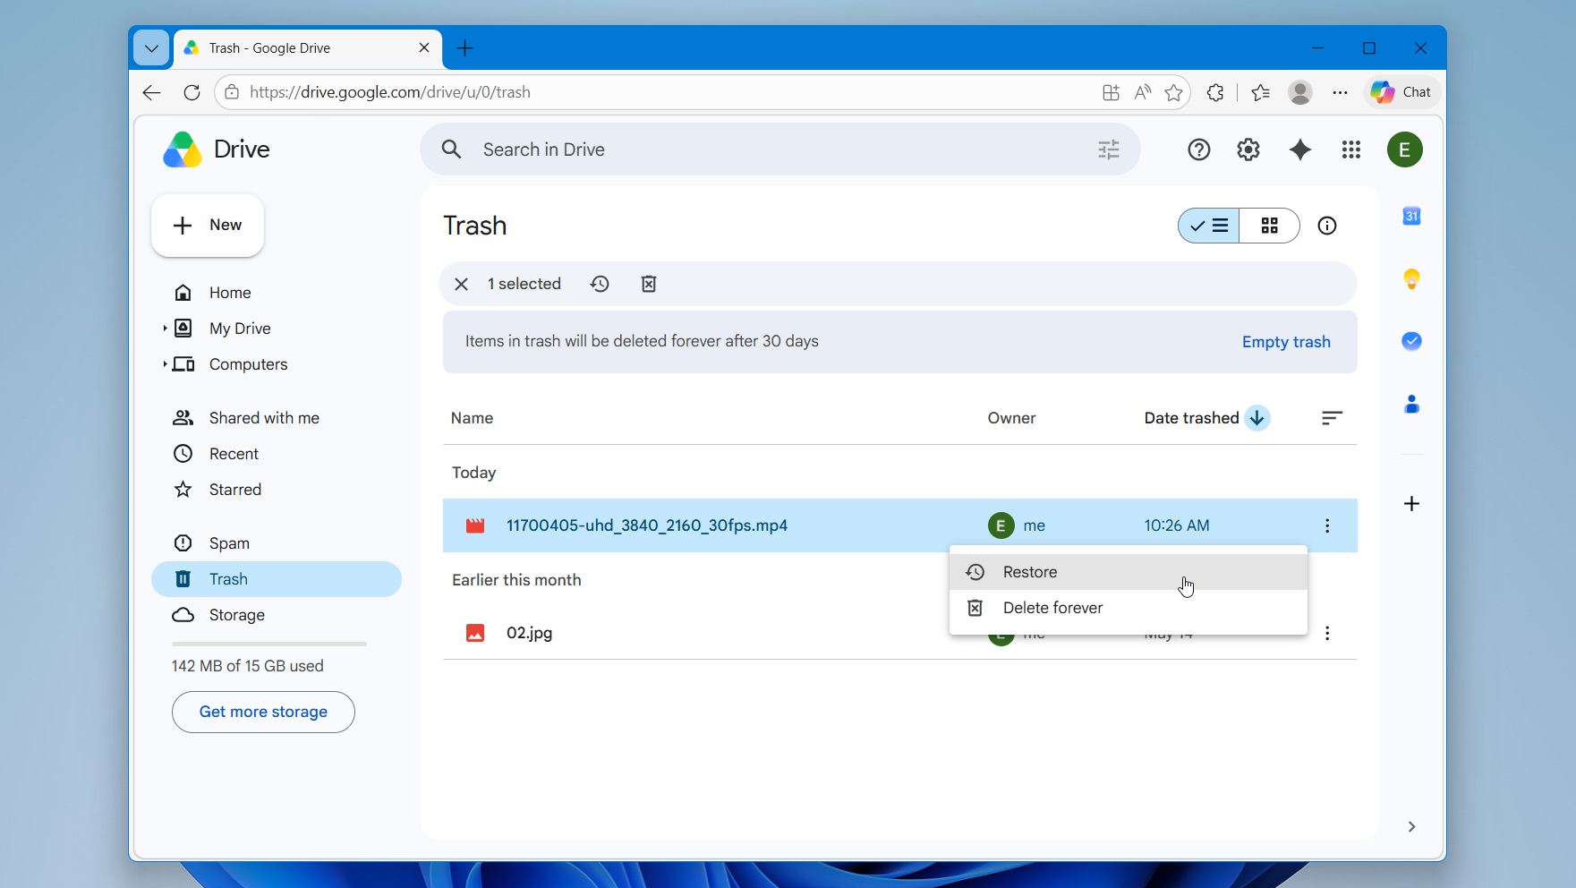Refresh the page
This screenshot has height=888, width=1576.
[x=192, y=92]
